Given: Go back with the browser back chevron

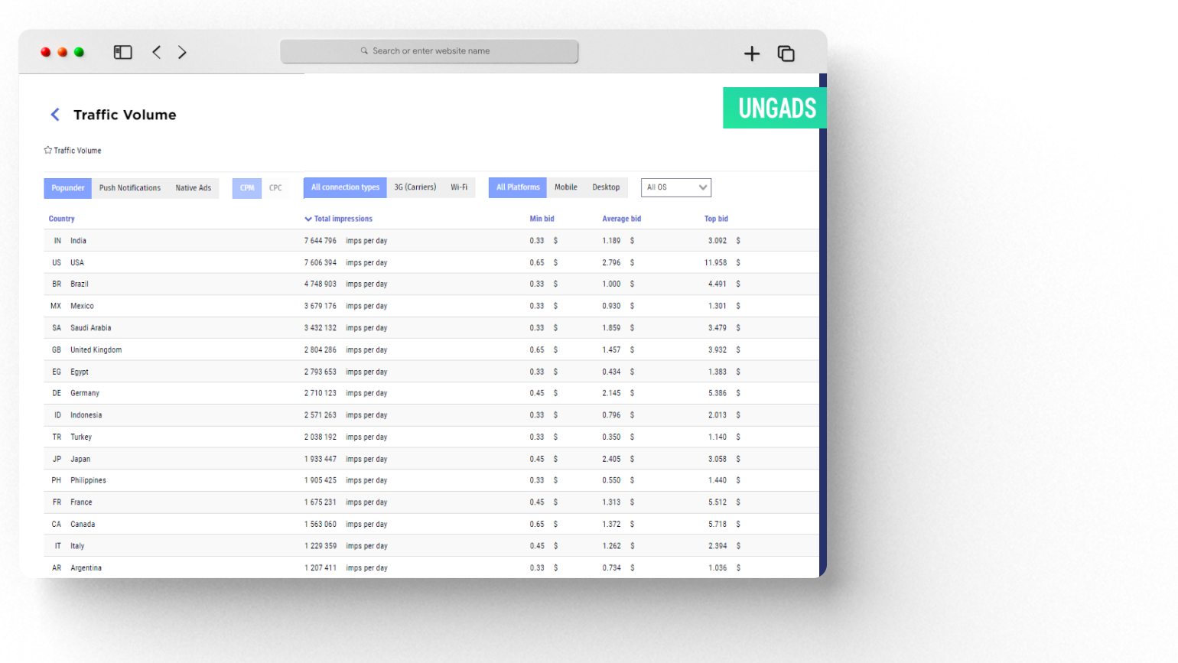Looking at the screenshot, I should click(x=157, y=52).
